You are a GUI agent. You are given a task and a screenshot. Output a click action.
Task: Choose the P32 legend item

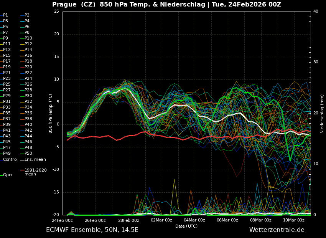pyautogui.click(x=28, y=102)
